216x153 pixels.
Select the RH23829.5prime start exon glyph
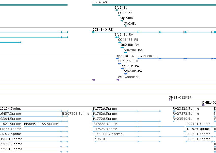(x=174, y=111)
